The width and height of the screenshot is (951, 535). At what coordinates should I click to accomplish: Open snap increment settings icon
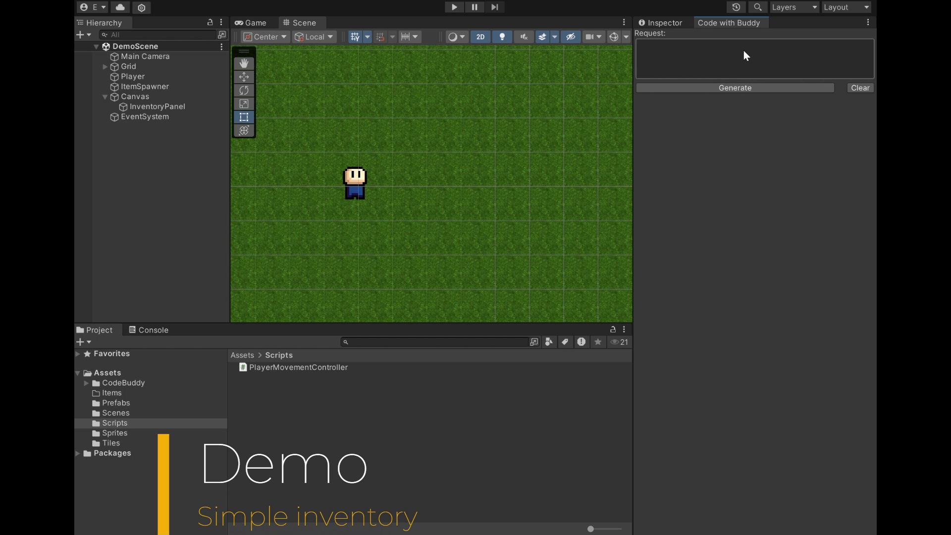coord(410,37)
